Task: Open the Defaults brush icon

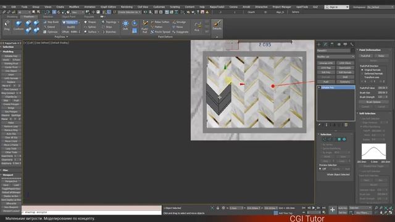Action: tap(217, 25)
